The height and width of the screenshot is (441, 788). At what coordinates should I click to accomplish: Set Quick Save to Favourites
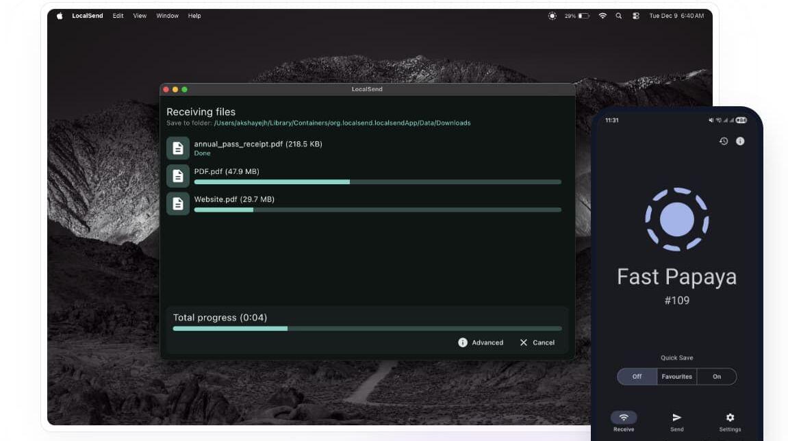pos(677,377)
